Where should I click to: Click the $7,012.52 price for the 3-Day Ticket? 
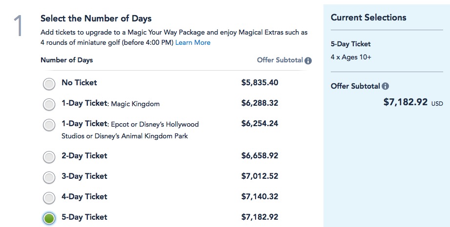[x=259, y=176]
